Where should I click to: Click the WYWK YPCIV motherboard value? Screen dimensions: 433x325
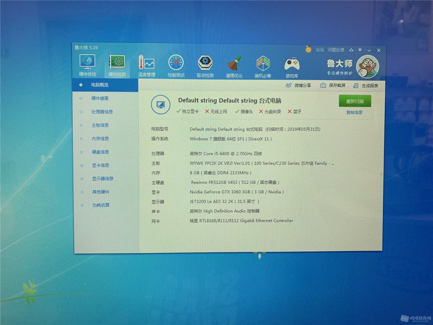click(262, 163)
